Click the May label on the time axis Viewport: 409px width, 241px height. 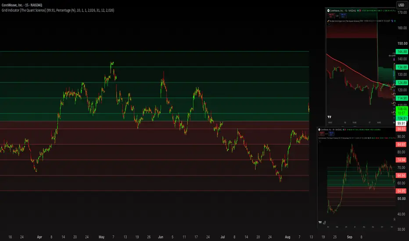point(101,237)
